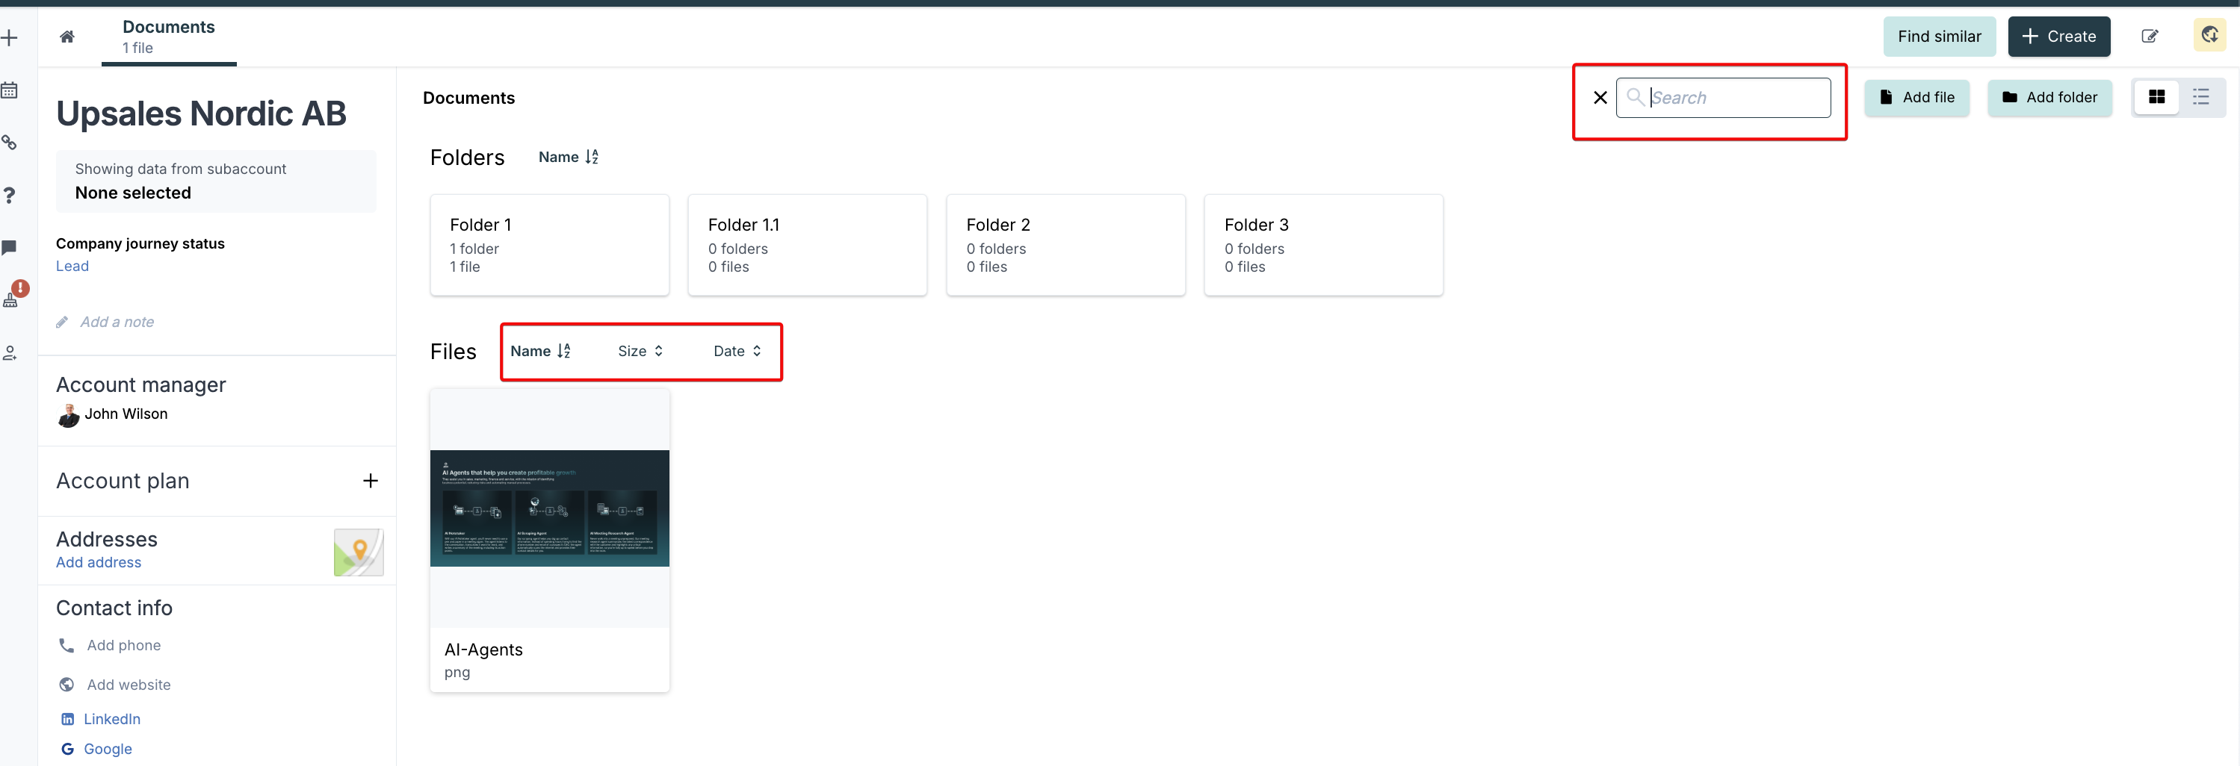Open help question mark icon

click(10, 196)
